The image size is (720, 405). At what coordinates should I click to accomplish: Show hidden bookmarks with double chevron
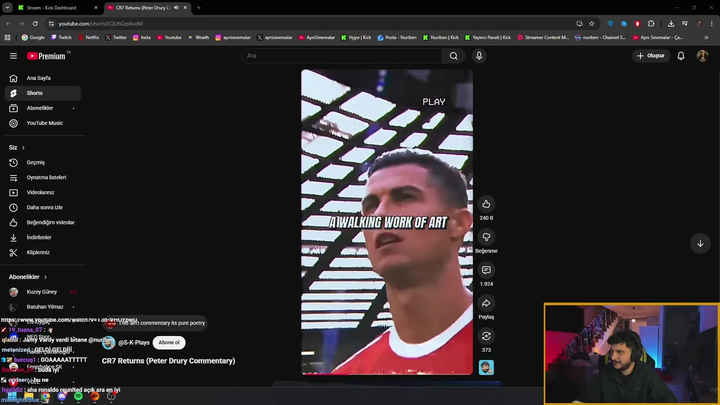(x=706, y=38)
